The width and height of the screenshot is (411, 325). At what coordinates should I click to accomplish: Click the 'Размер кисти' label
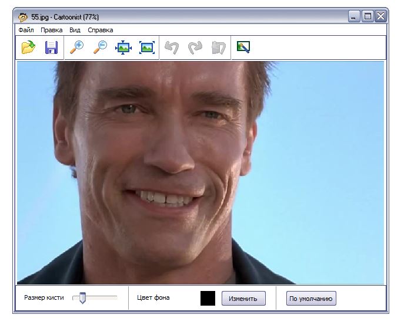click(x=44, y=297)
